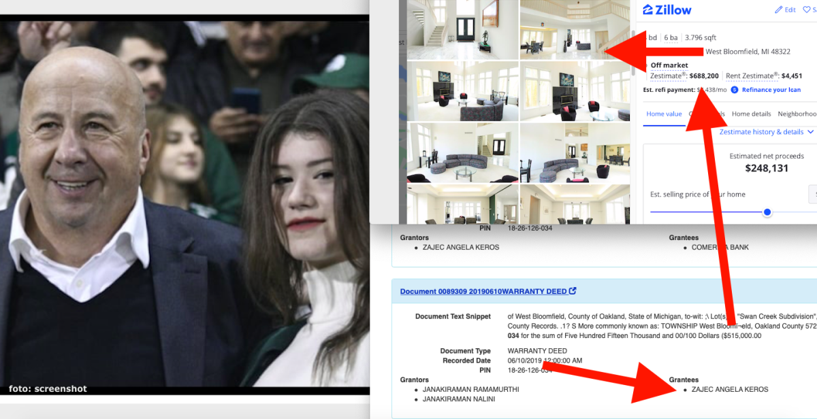Click grantor "ZAJEC ANGELA KEROS" above the deed
The image size is (817, 419).
tap(461, 248)
